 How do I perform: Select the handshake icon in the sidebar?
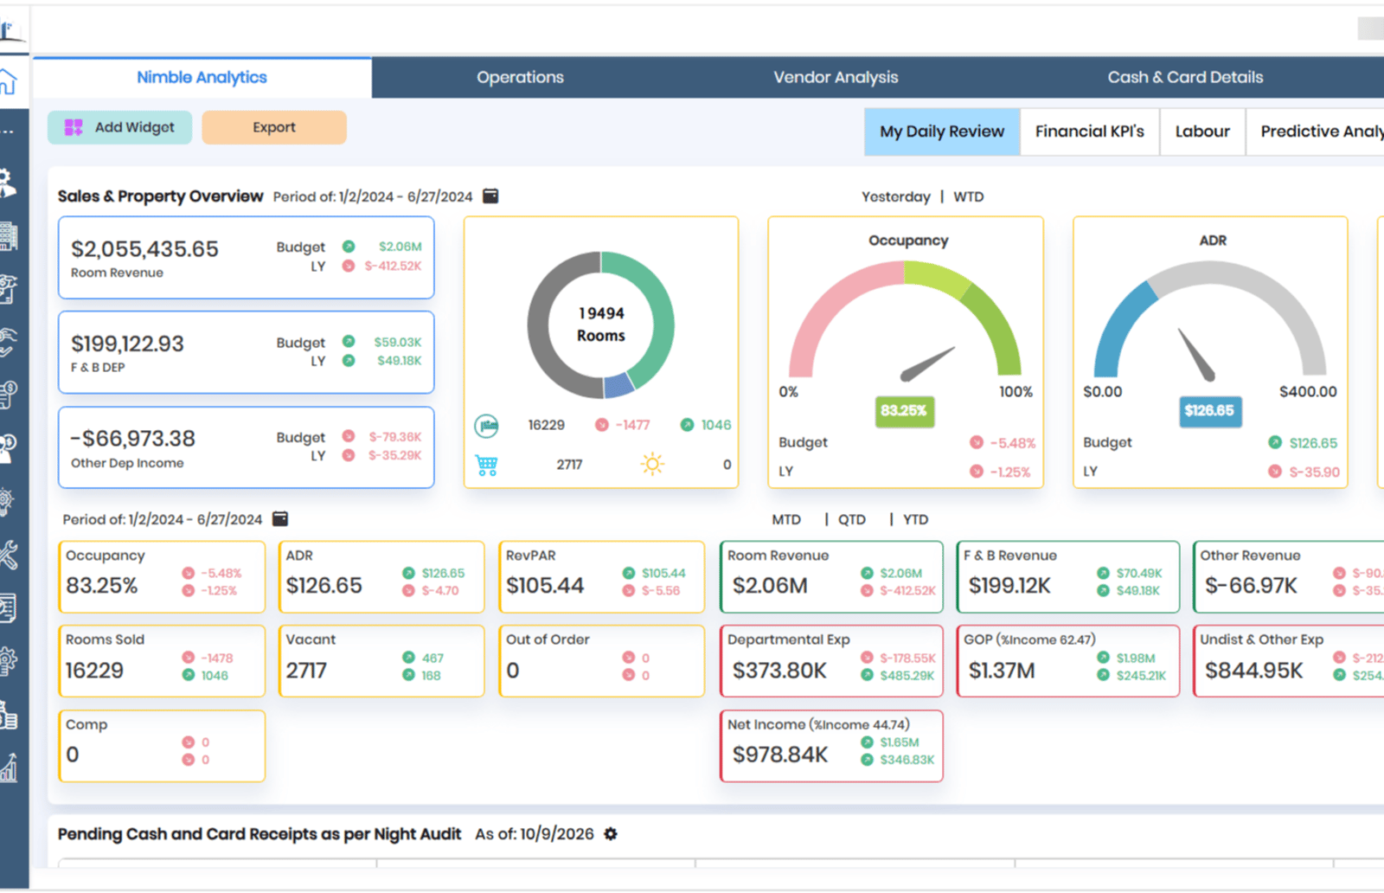(8, 342)
